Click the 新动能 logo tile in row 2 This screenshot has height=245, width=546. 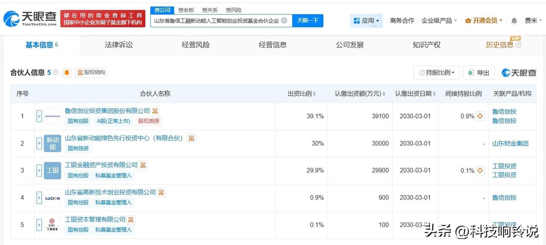pyautogui.click(x=52, y=143)
